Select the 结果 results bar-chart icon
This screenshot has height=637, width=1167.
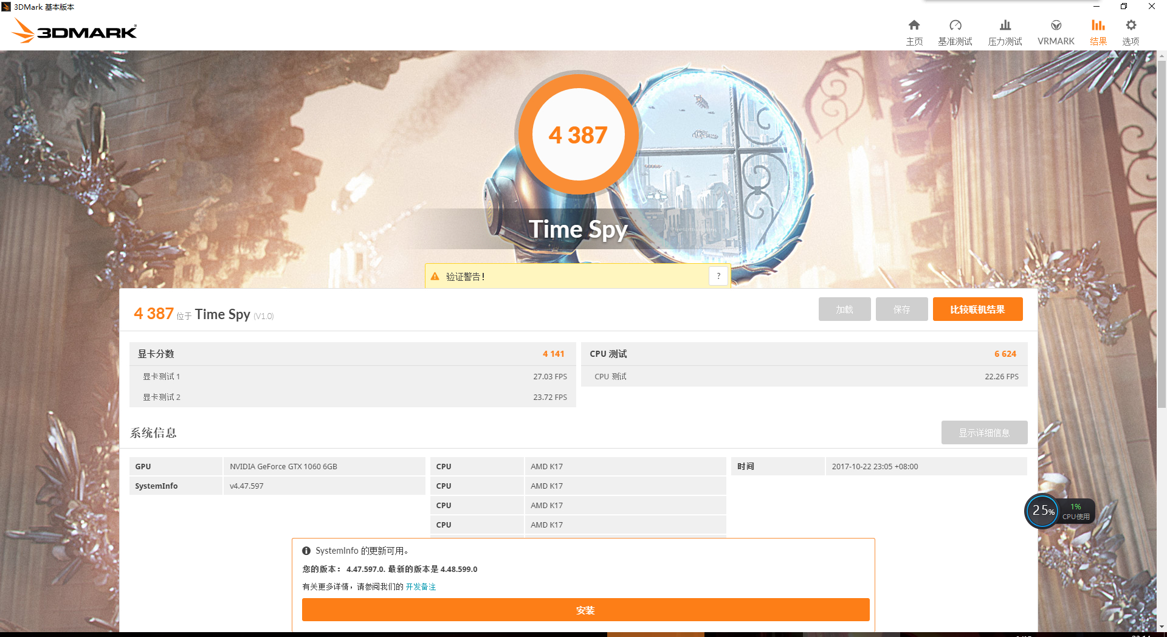pyautogui.click(x=1098, y=26)
